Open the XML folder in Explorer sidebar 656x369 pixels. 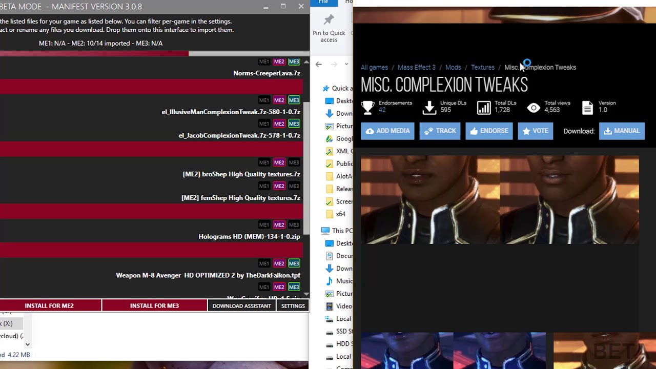339,151
